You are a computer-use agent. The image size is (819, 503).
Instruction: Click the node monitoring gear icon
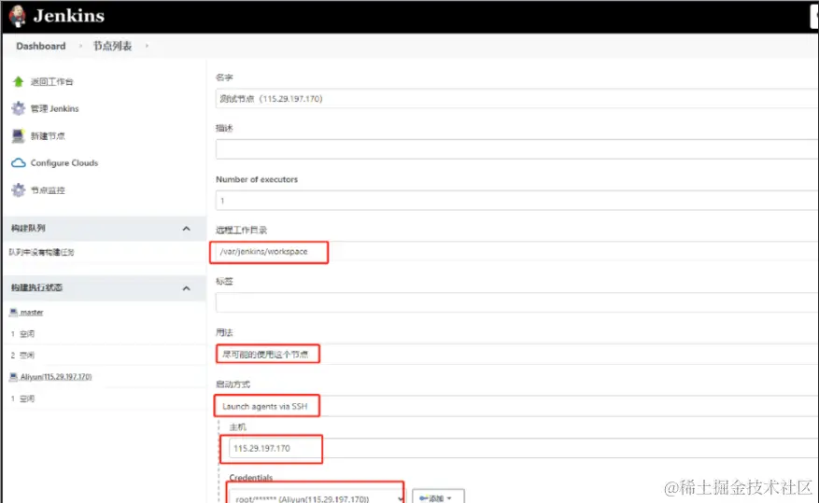pos(19,190)
